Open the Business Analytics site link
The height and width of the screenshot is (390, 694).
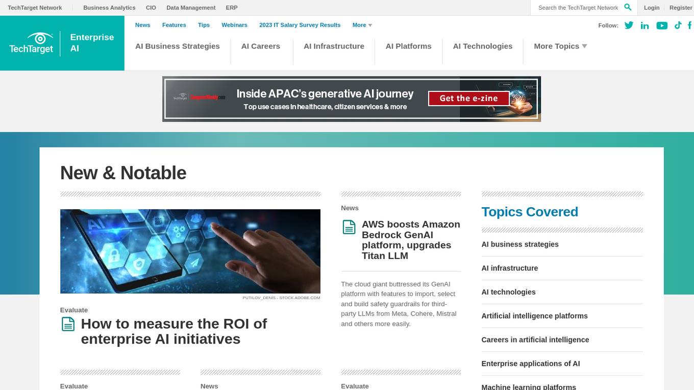coord(109,8)
